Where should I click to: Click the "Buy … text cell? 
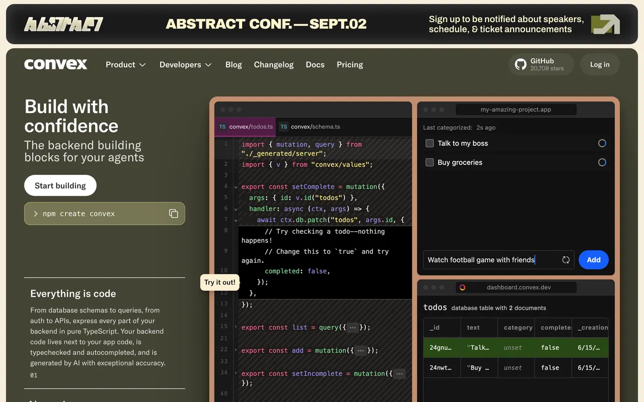(479, 368)
